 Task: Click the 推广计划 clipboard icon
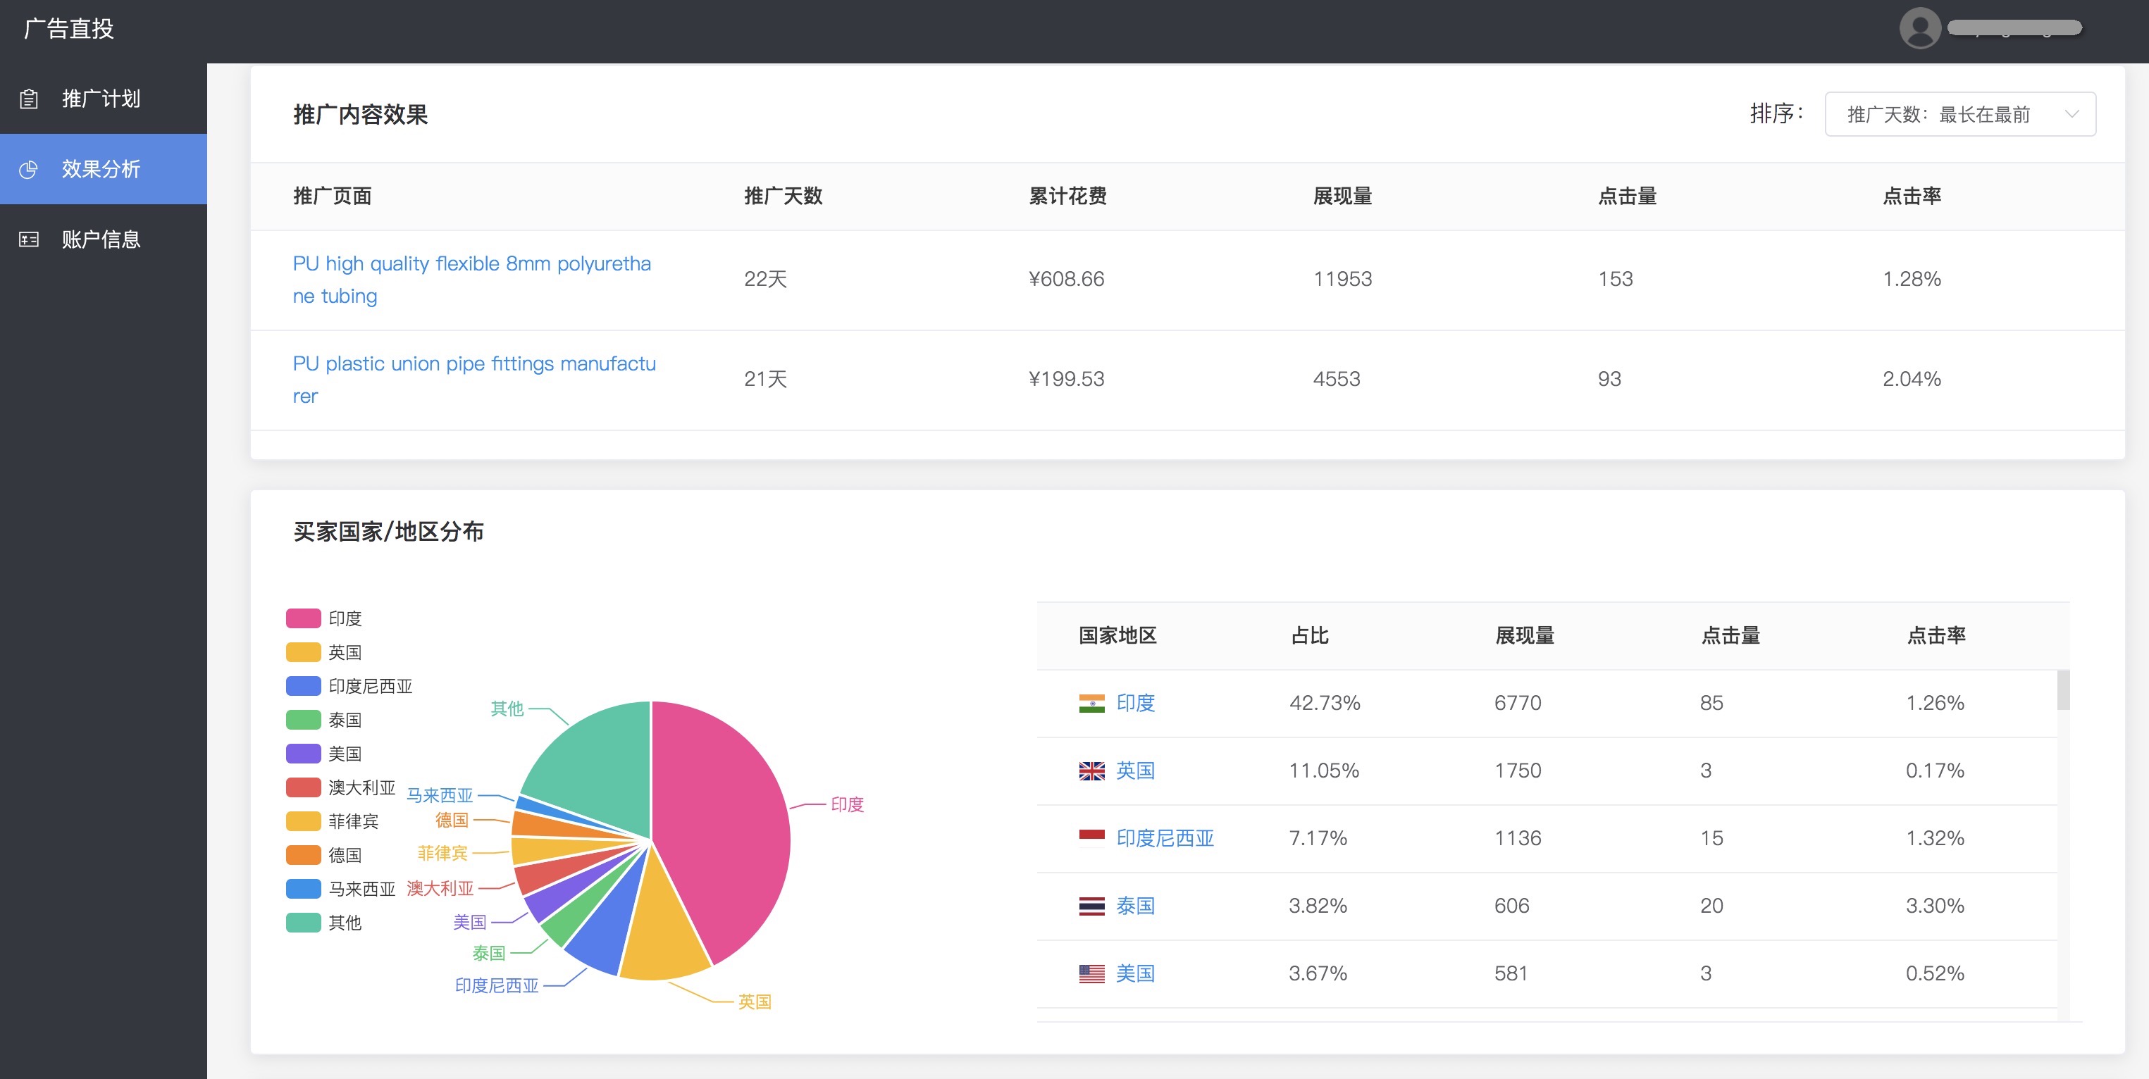click(x=29, y=99)
